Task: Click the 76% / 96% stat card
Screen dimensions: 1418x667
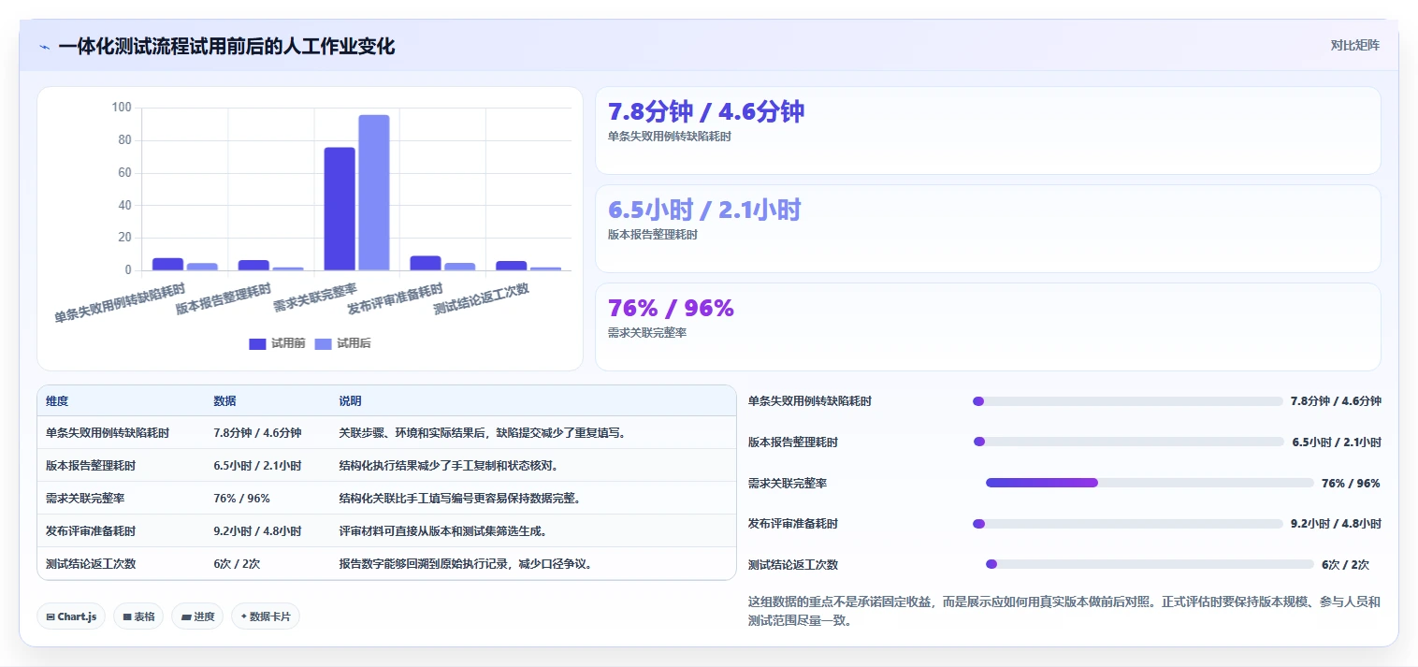Action: click(x=988, y=326)
